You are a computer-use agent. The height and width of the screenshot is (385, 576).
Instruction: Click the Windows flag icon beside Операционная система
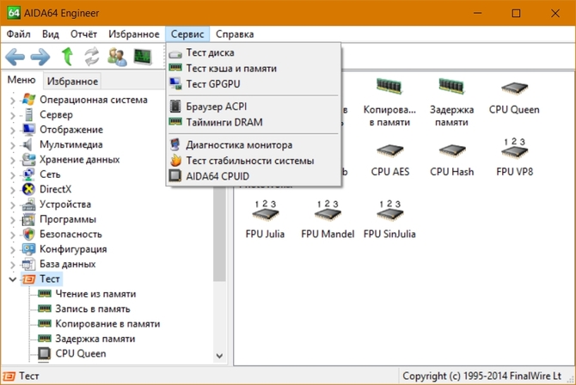coord(28,100)
